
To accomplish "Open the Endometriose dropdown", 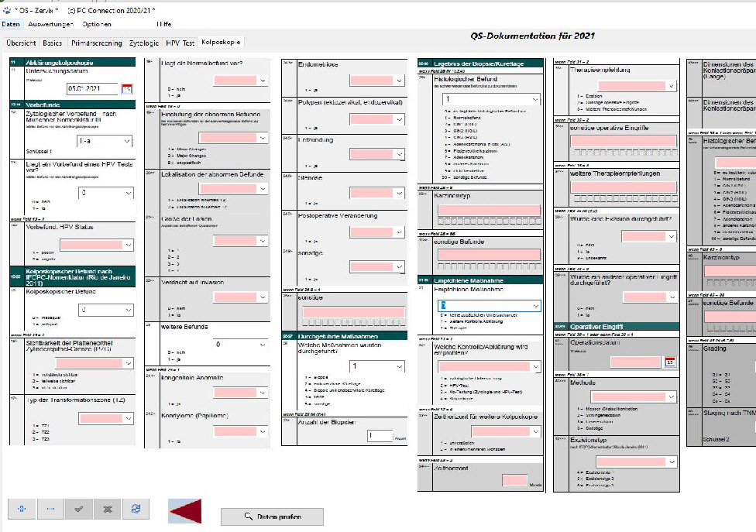I will tap(376, 80).
